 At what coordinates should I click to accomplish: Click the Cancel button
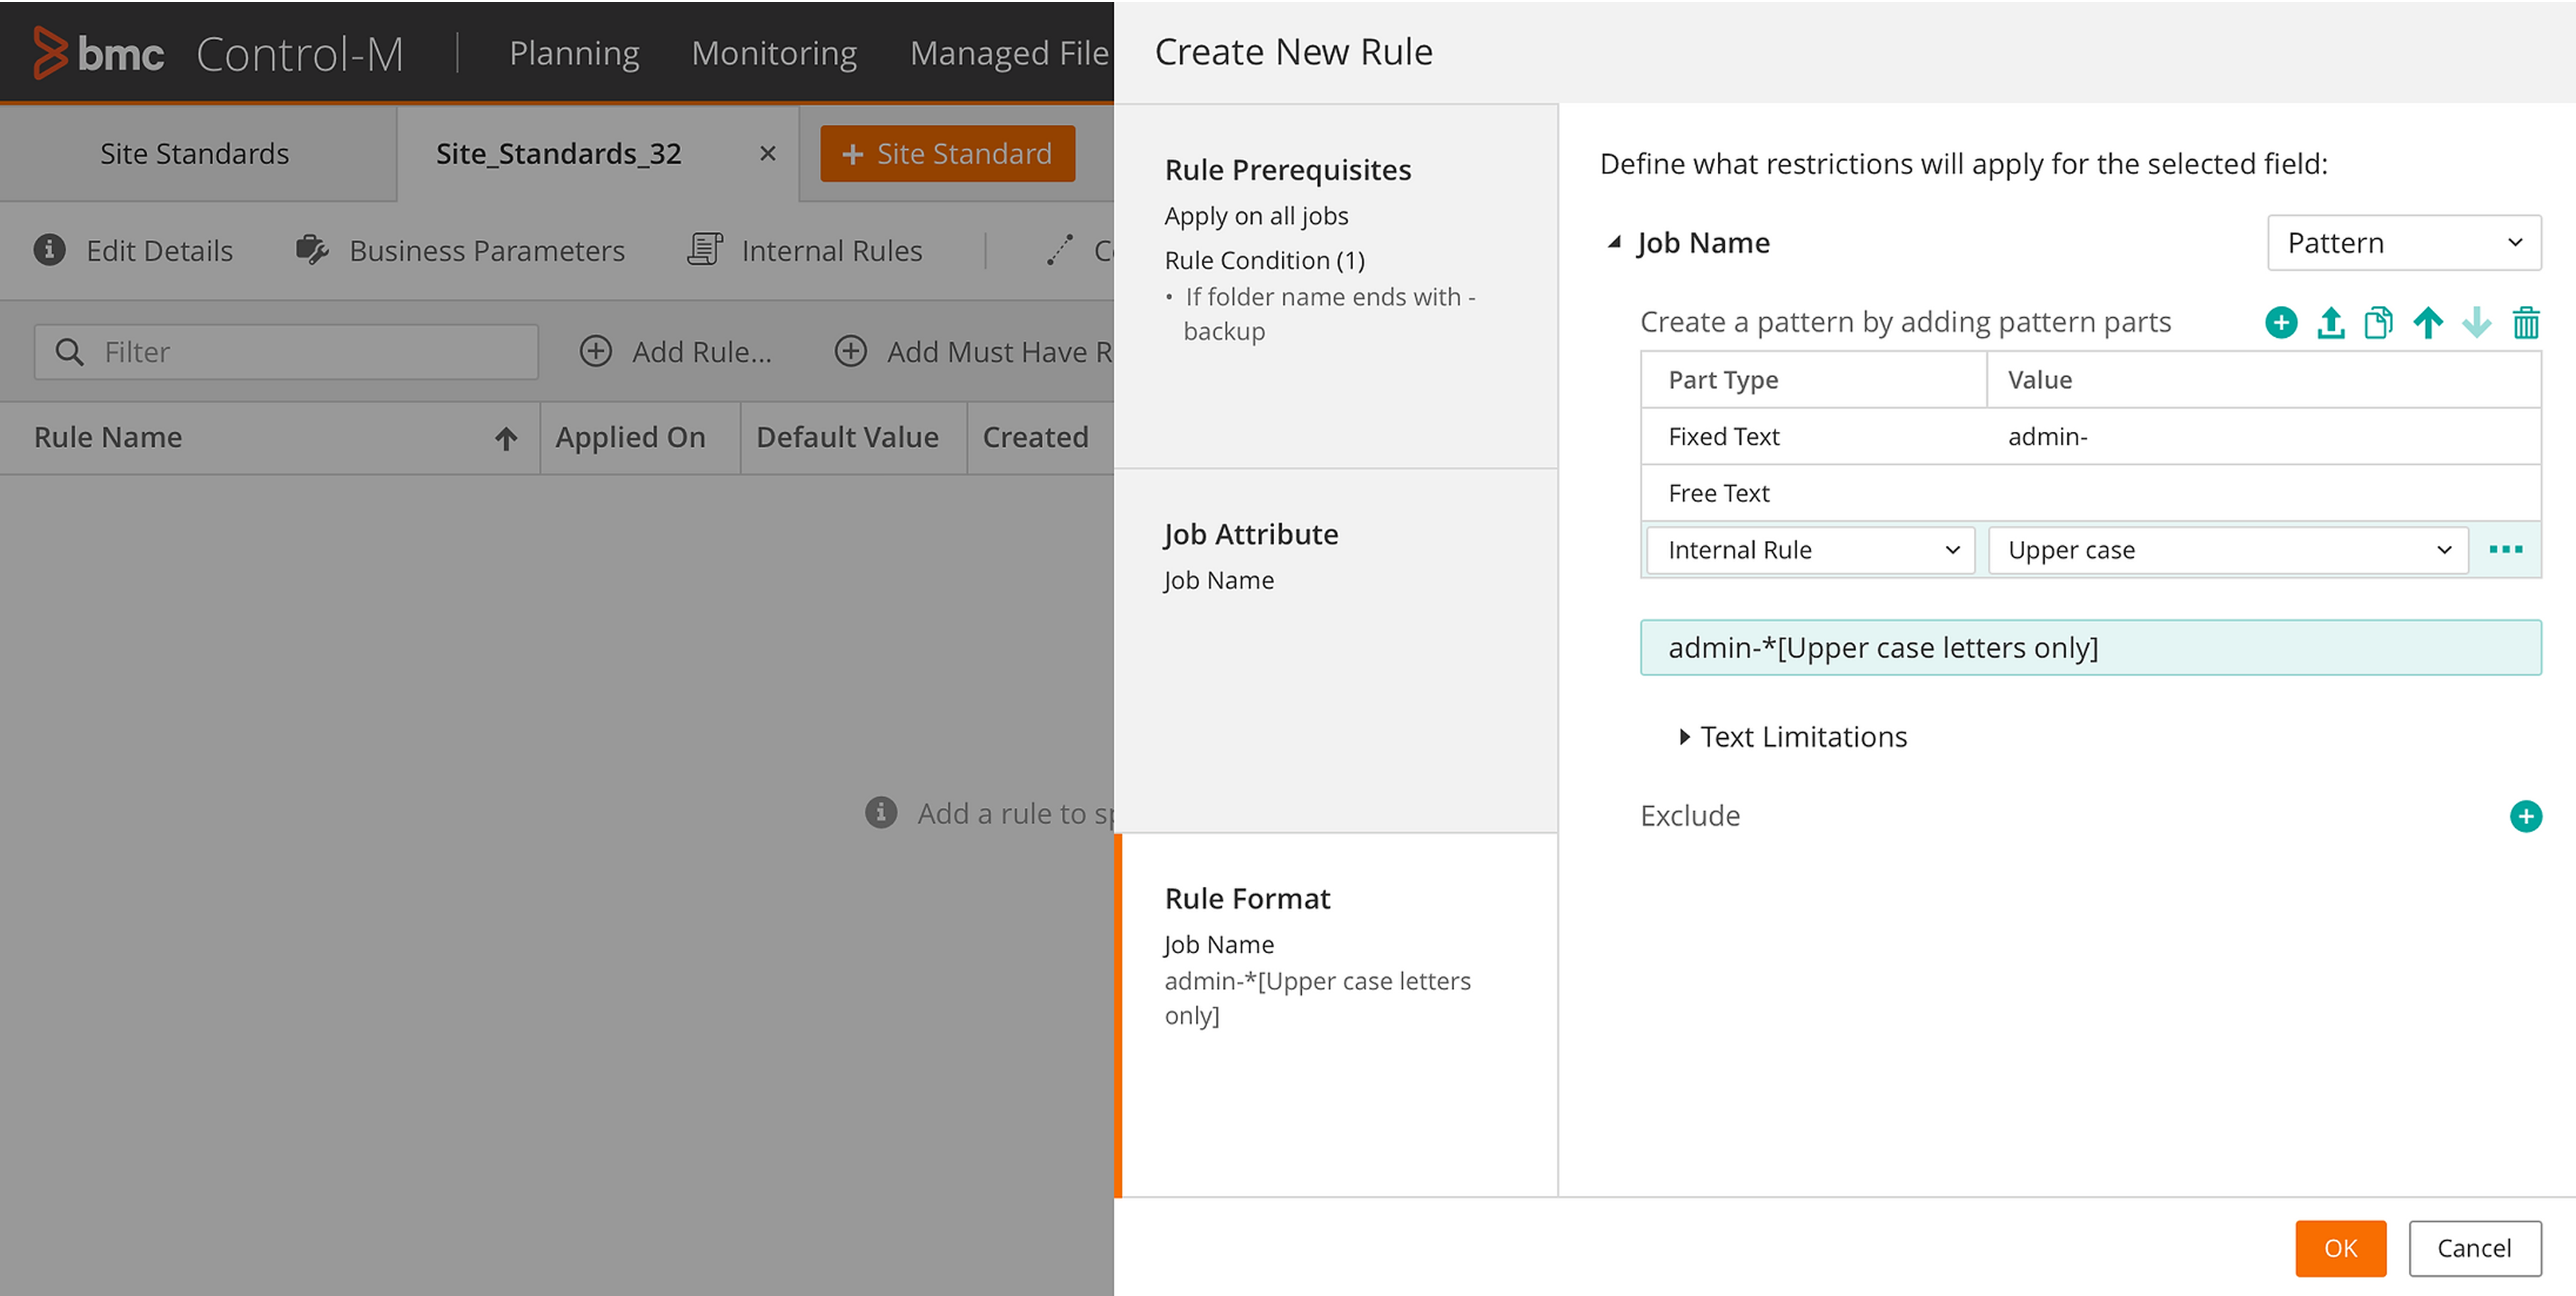[2474, 1248]
